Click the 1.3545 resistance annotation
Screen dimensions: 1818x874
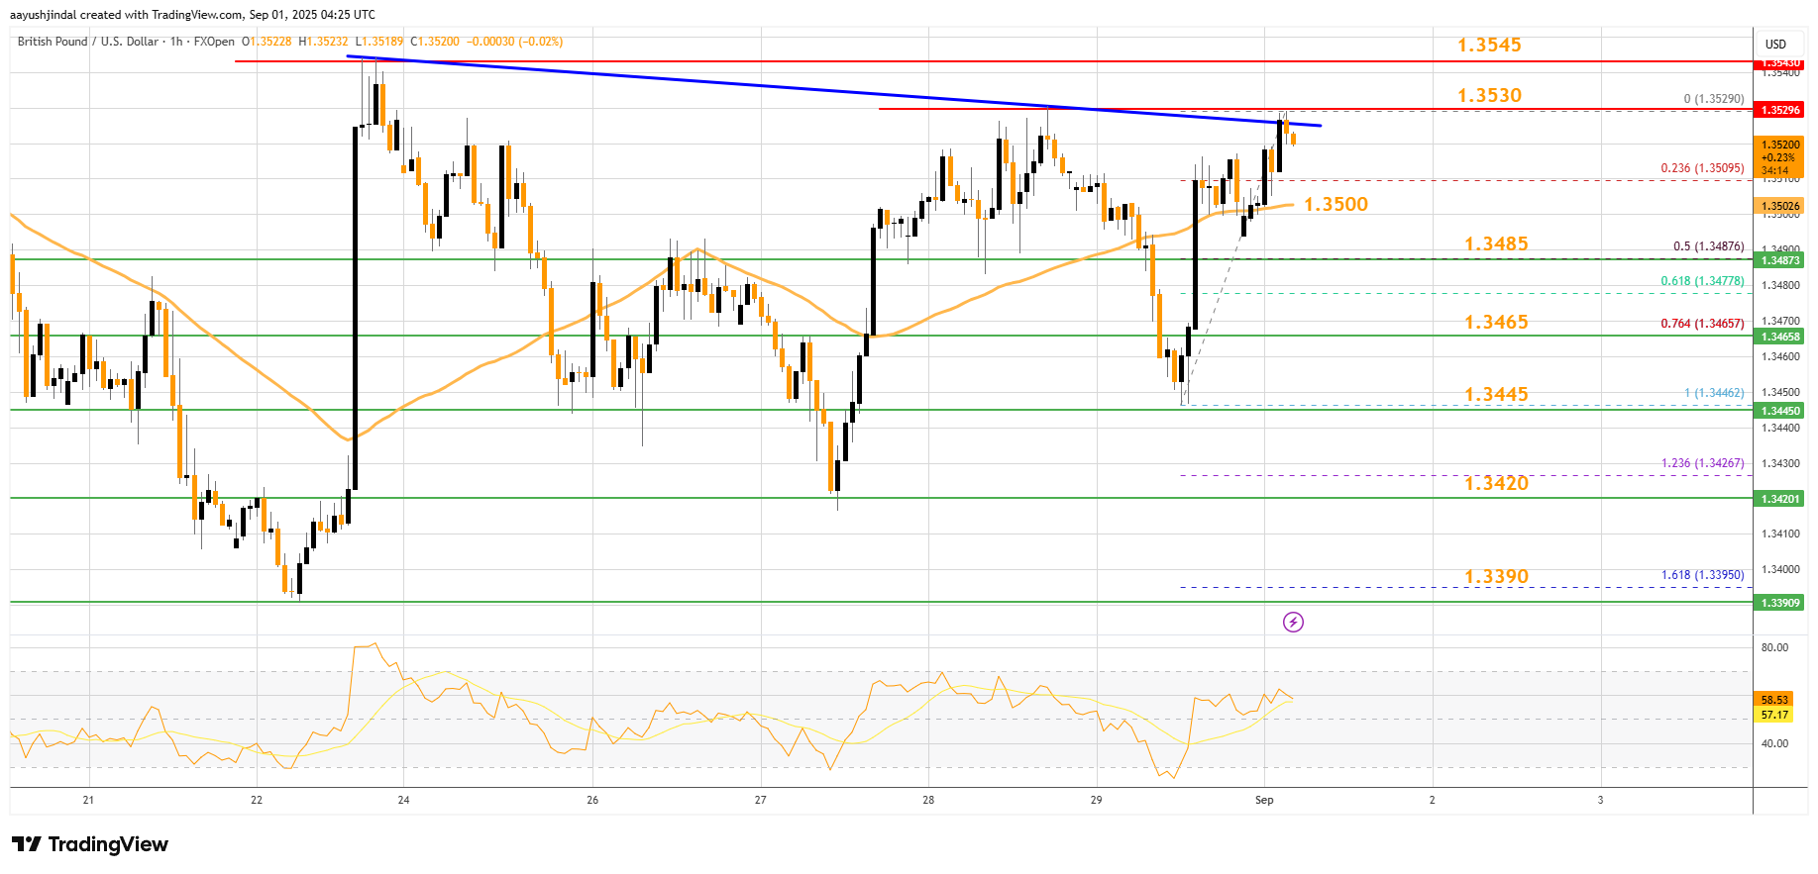coord(1489,45)
